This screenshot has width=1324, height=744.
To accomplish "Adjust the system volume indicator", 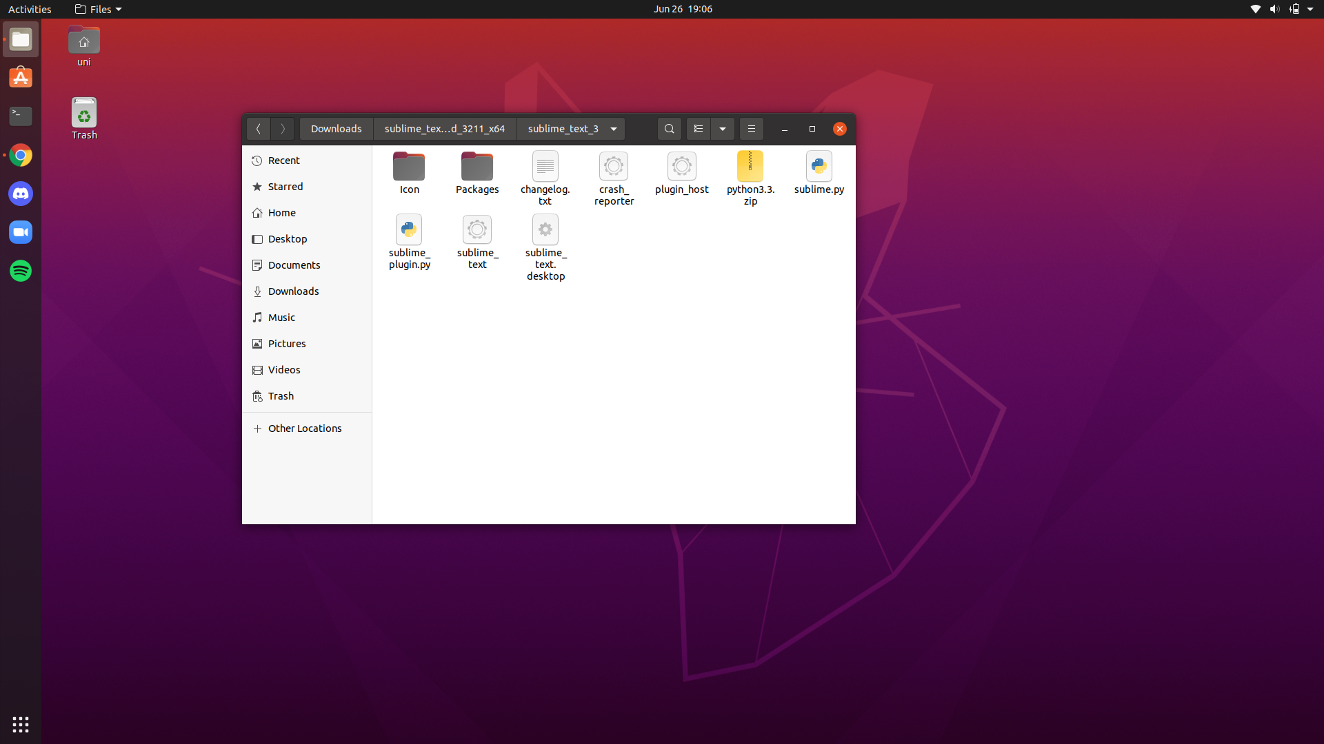I will click(x=1274, y=9).
